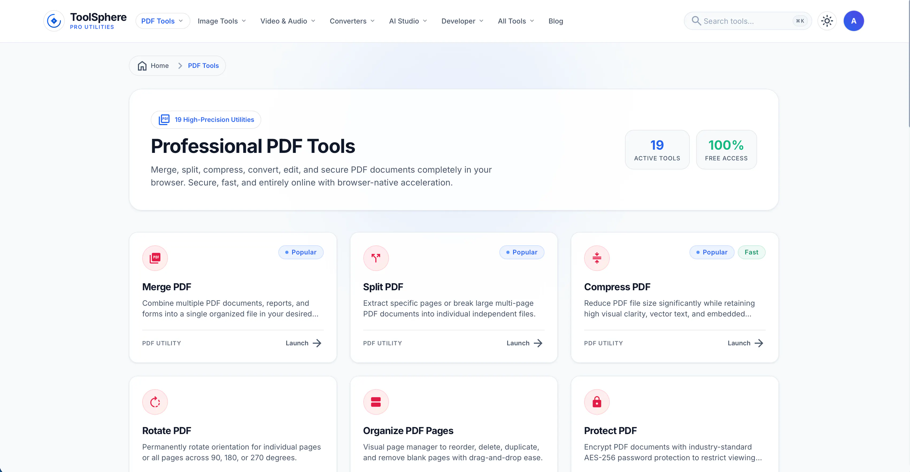
Task: Open the user avatar A menu
Action: coord(854,21)
